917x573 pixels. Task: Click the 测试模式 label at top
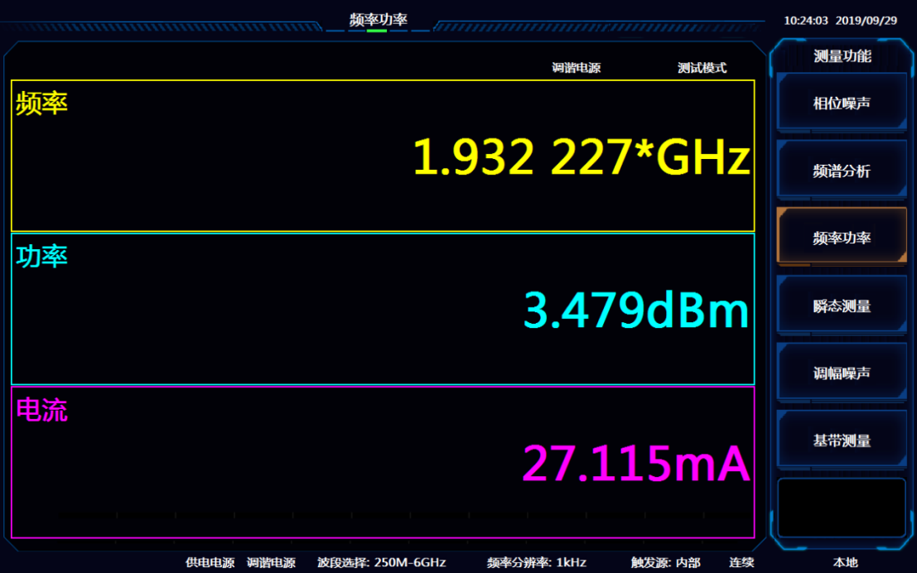[702, 68]
